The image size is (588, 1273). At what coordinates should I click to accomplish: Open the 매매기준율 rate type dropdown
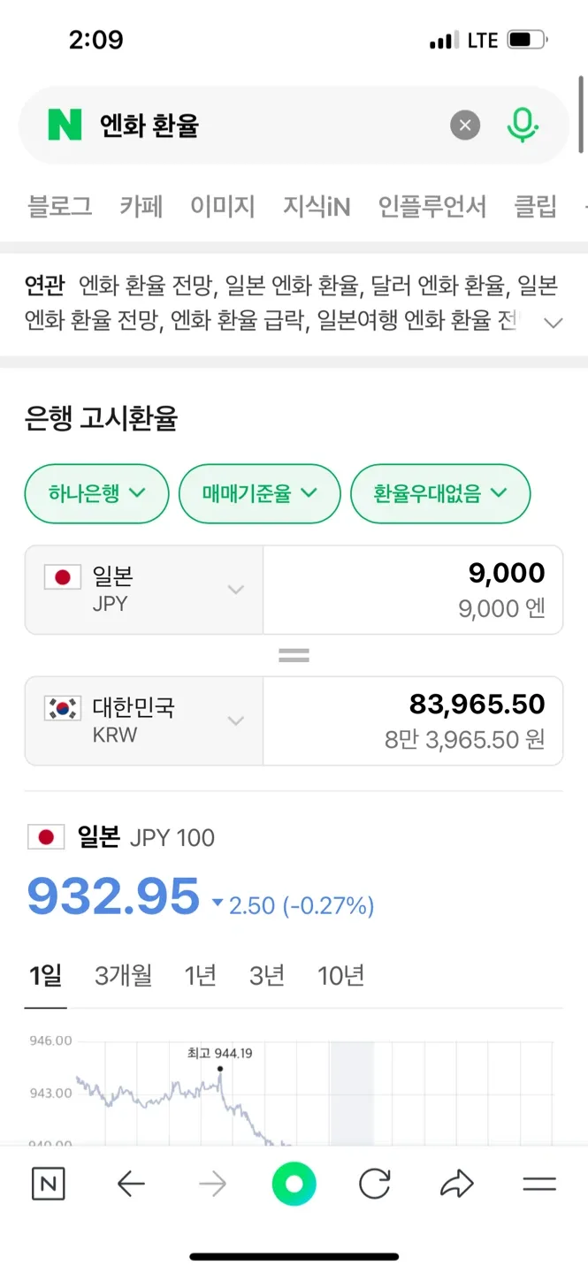[259, 493]
